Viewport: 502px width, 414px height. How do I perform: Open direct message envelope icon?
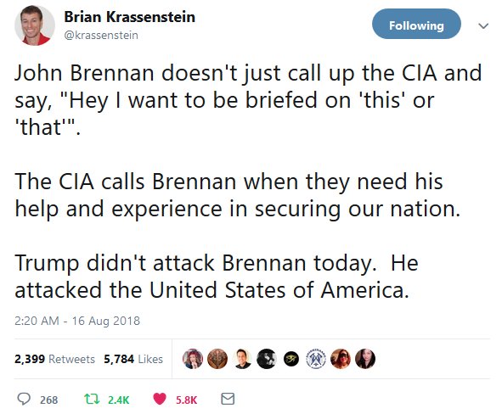pyautogui.click(x=228, y=399)
